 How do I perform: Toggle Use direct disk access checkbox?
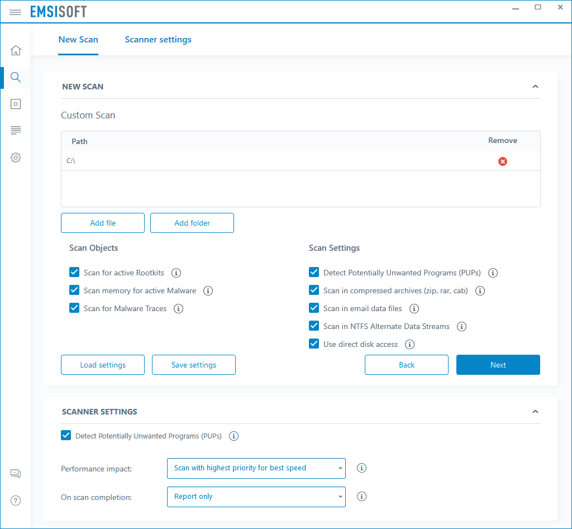(x=314, y=344)
